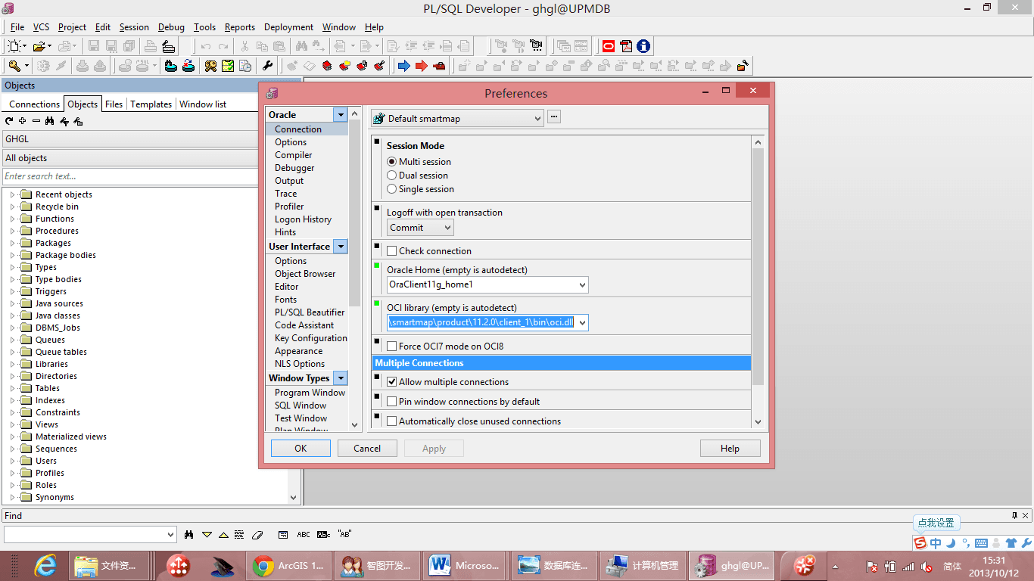Click the Find panel binoculars icon
Screen dimensions: 1034x581
[188, 534]
